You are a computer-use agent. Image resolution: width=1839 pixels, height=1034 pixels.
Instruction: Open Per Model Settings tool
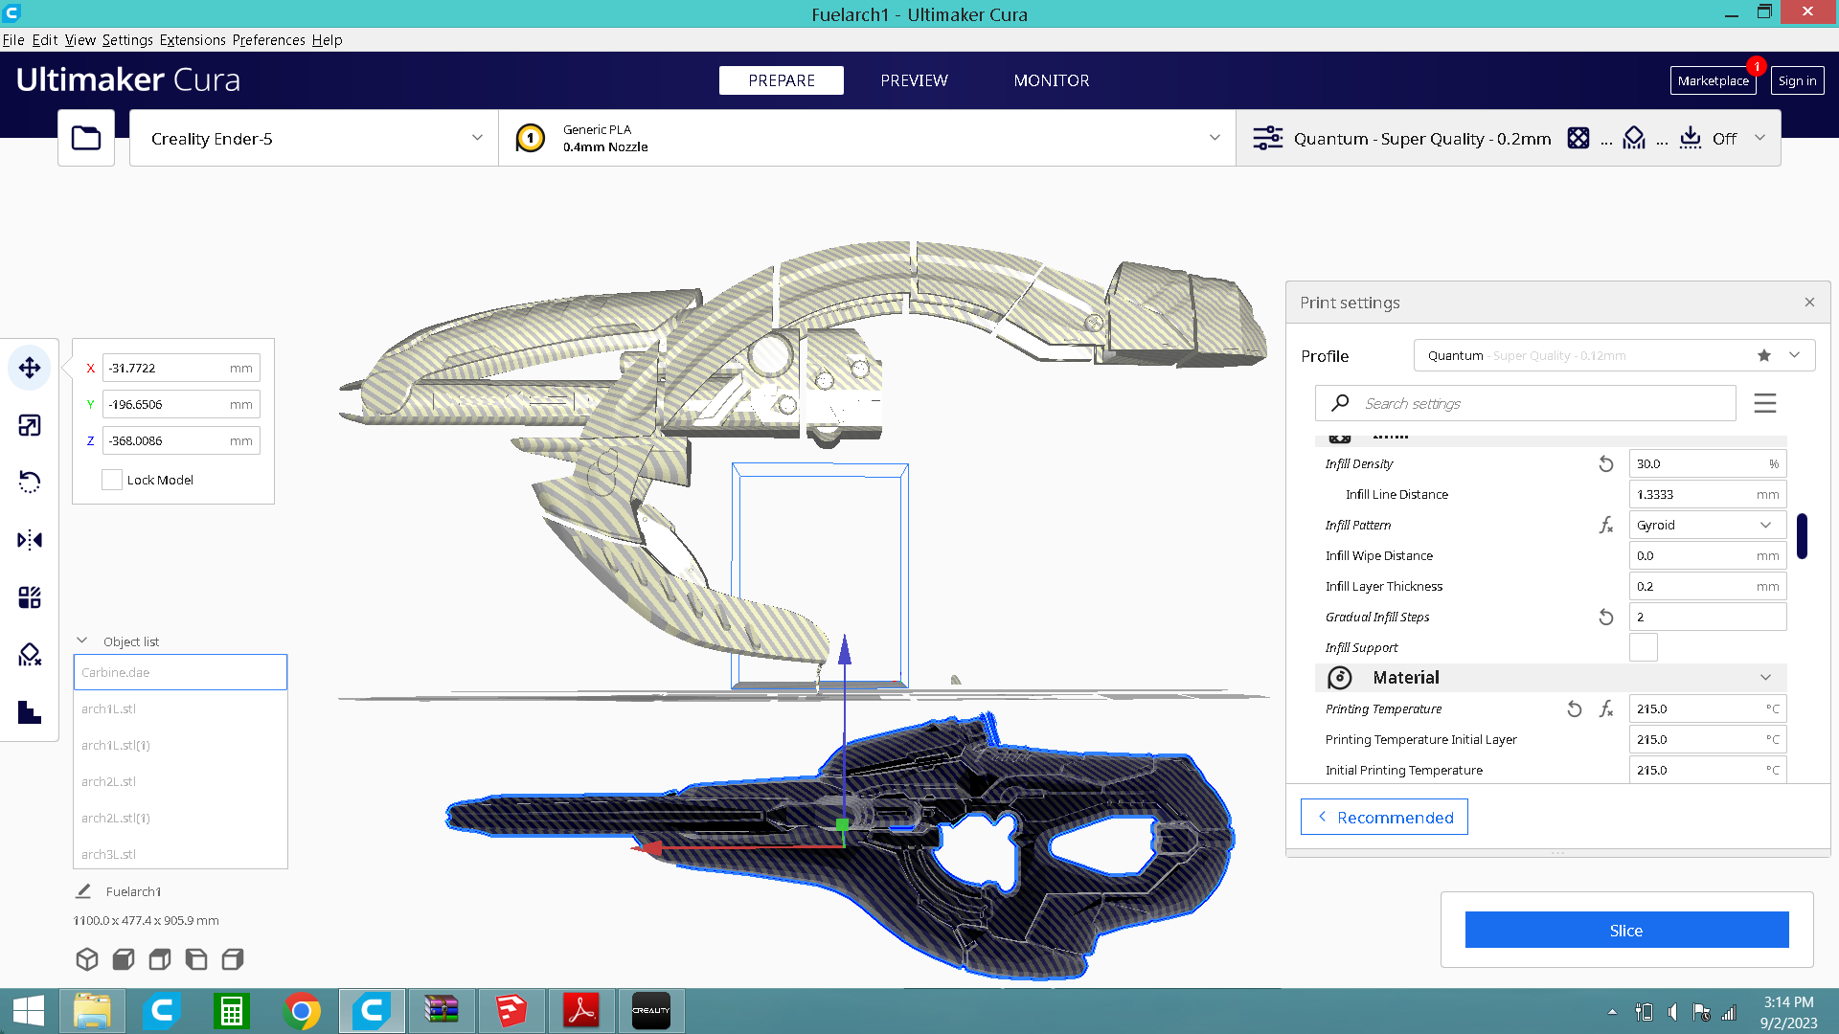[30, 597]
